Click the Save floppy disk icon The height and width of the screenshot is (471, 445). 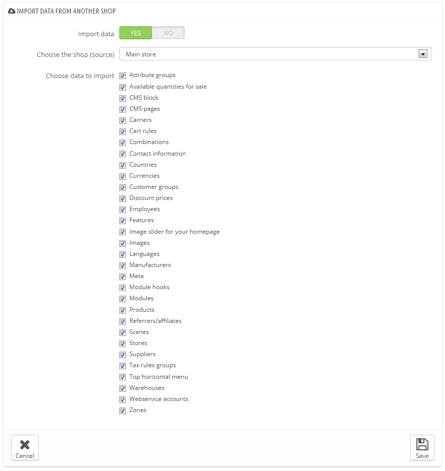coord(422,444)
